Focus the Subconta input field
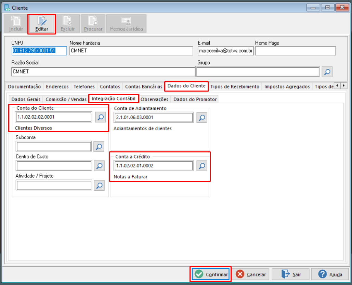This screenshot has height=285, width=352. pyautogui.click(x=54, y=147)
